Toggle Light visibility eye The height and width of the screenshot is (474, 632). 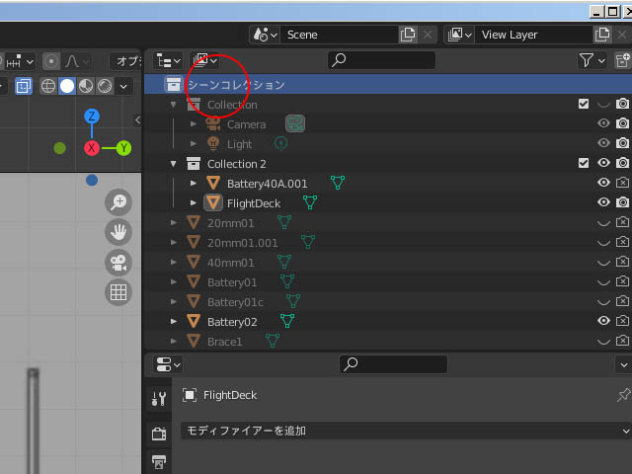click(x=603, y=143)
